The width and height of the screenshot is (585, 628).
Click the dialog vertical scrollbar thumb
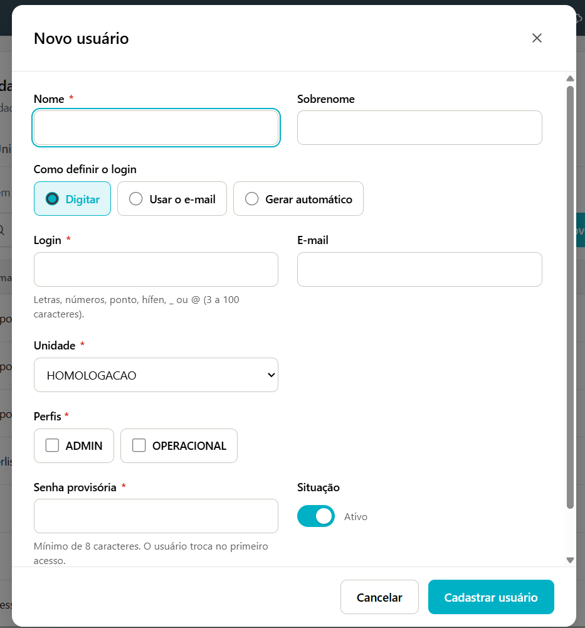pos(570,297)
